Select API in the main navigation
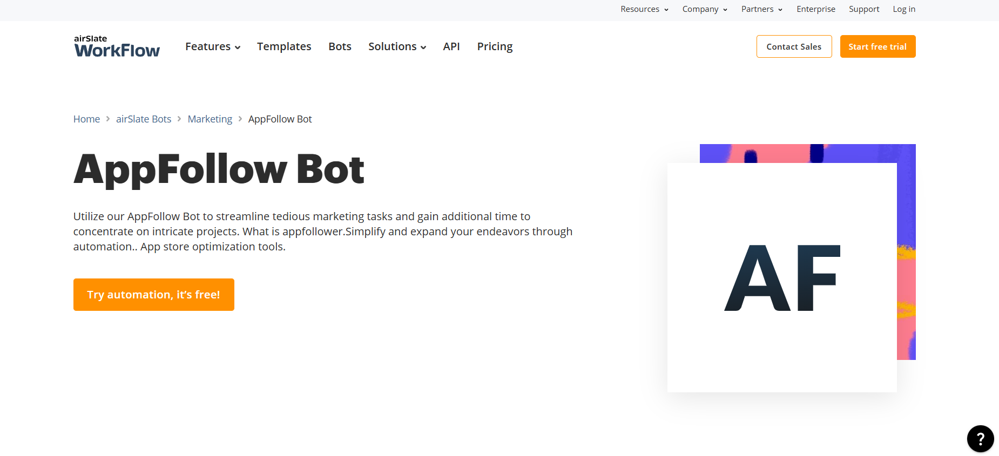This screenshot has width=999, height=456. pos(451,46)
